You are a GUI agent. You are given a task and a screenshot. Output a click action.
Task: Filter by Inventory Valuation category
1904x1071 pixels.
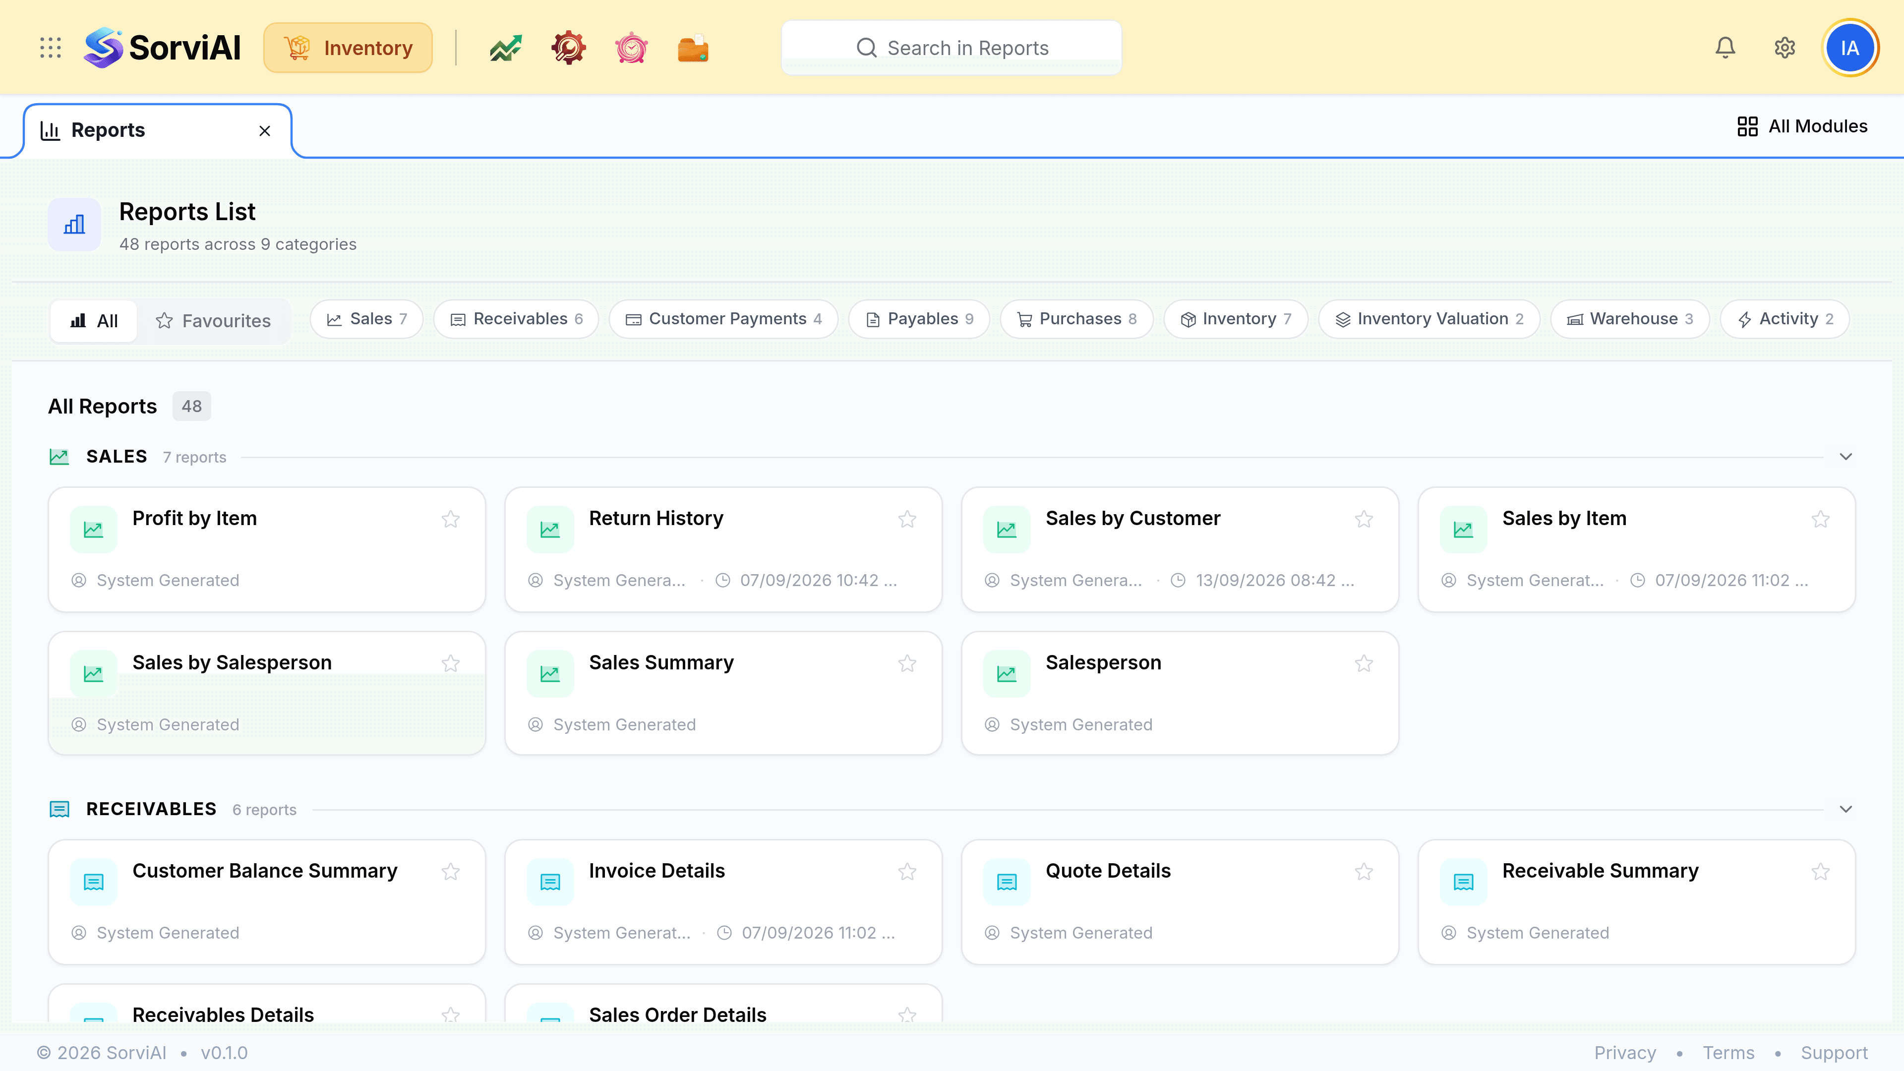[1429, 319]
